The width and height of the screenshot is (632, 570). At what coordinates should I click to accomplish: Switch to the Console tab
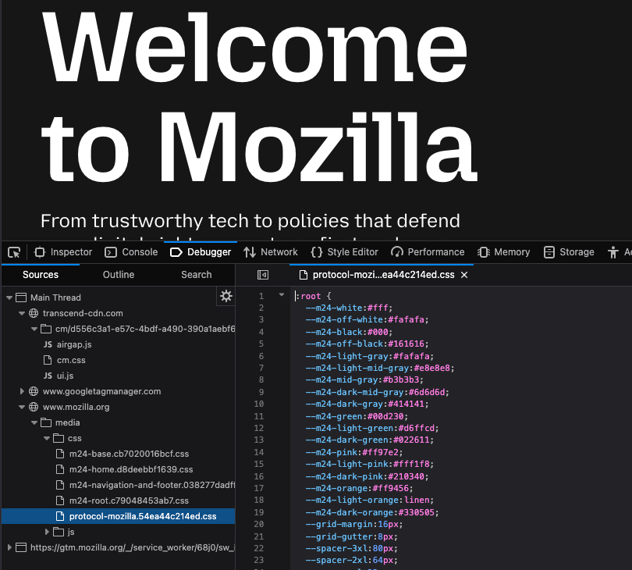(131, 252)
